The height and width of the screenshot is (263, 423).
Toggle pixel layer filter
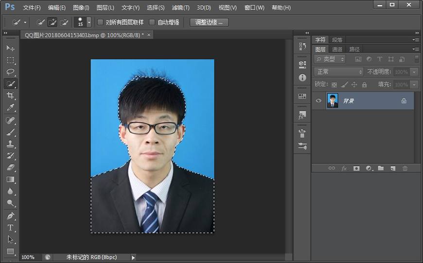point(358,59)
